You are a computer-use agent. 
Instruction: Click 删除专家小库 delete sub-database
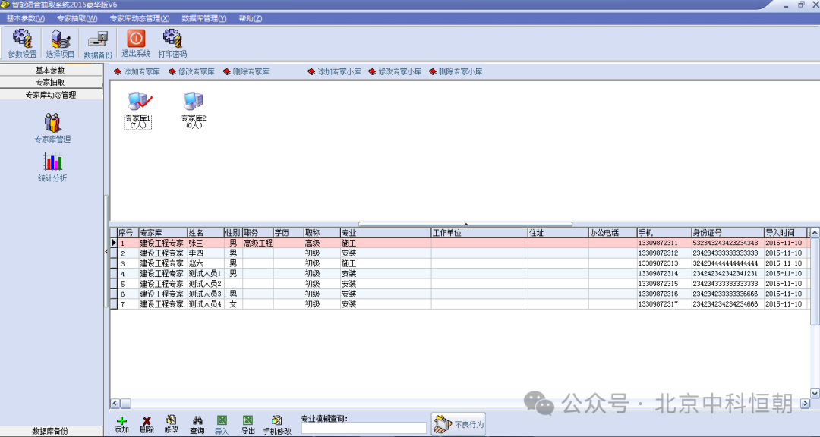pyautogui.click(x=456, y=71)
